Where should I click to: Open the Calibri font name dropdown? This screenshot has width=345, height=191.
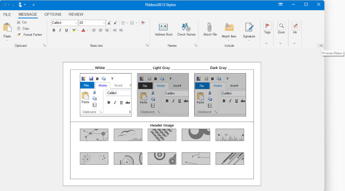[x=76, y=23]
